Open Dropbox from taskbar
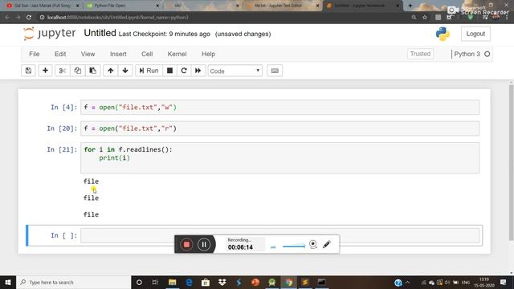The width and height of the screenshot is (514, 289). [222, 282]
